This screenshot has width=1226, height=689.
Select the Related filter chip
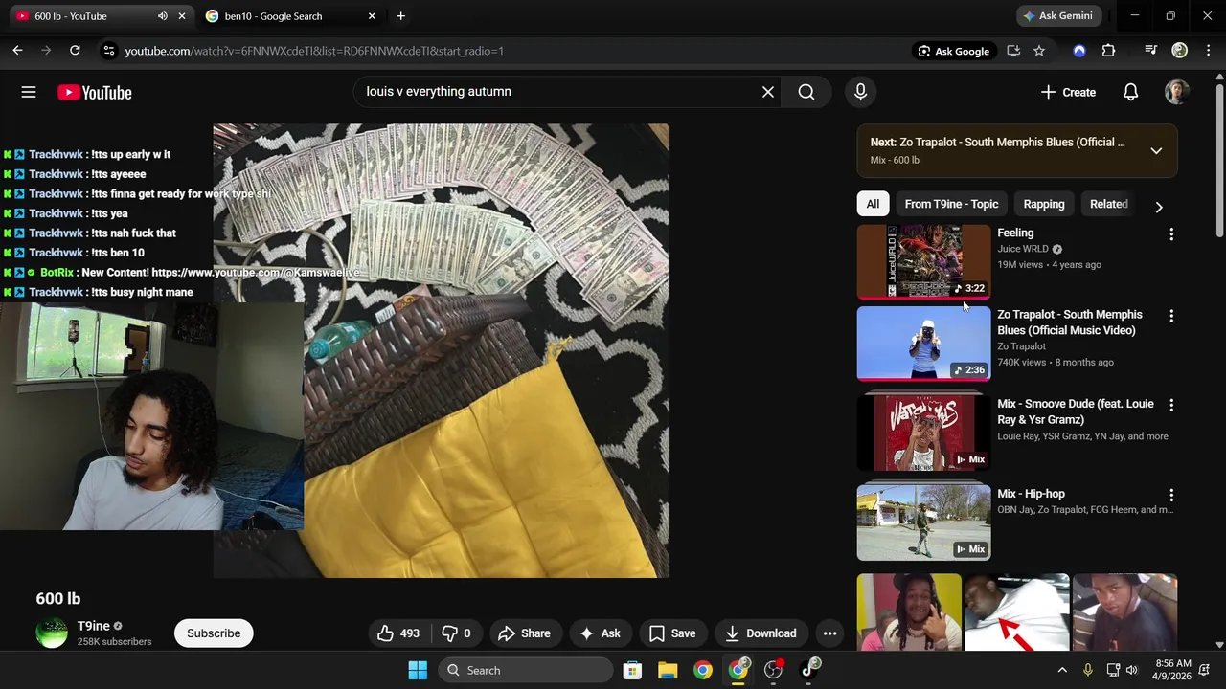coord(1109,204)
